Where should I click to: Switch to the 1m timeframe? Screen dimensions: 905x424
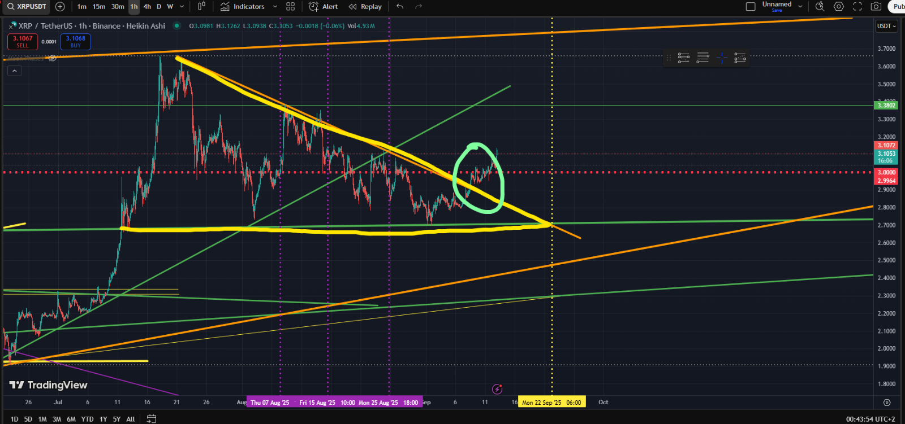point(82,7)
